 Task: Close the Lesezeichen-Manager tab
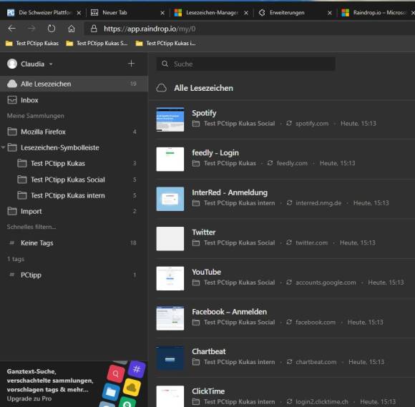(x=246, y=13)
